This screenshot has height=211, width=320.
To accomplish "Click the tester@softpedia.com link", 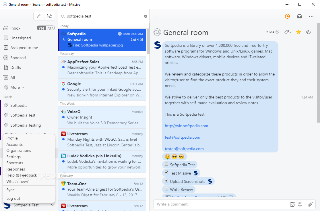I will [184, 149].
